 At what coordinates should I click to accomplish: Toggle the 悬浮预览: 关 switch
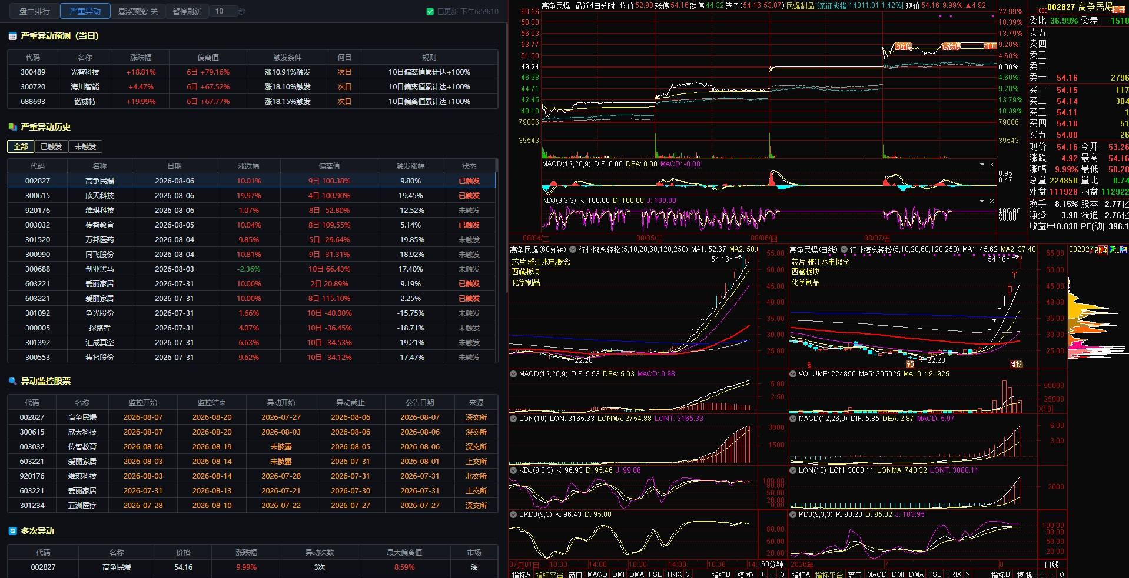point(138,11)
